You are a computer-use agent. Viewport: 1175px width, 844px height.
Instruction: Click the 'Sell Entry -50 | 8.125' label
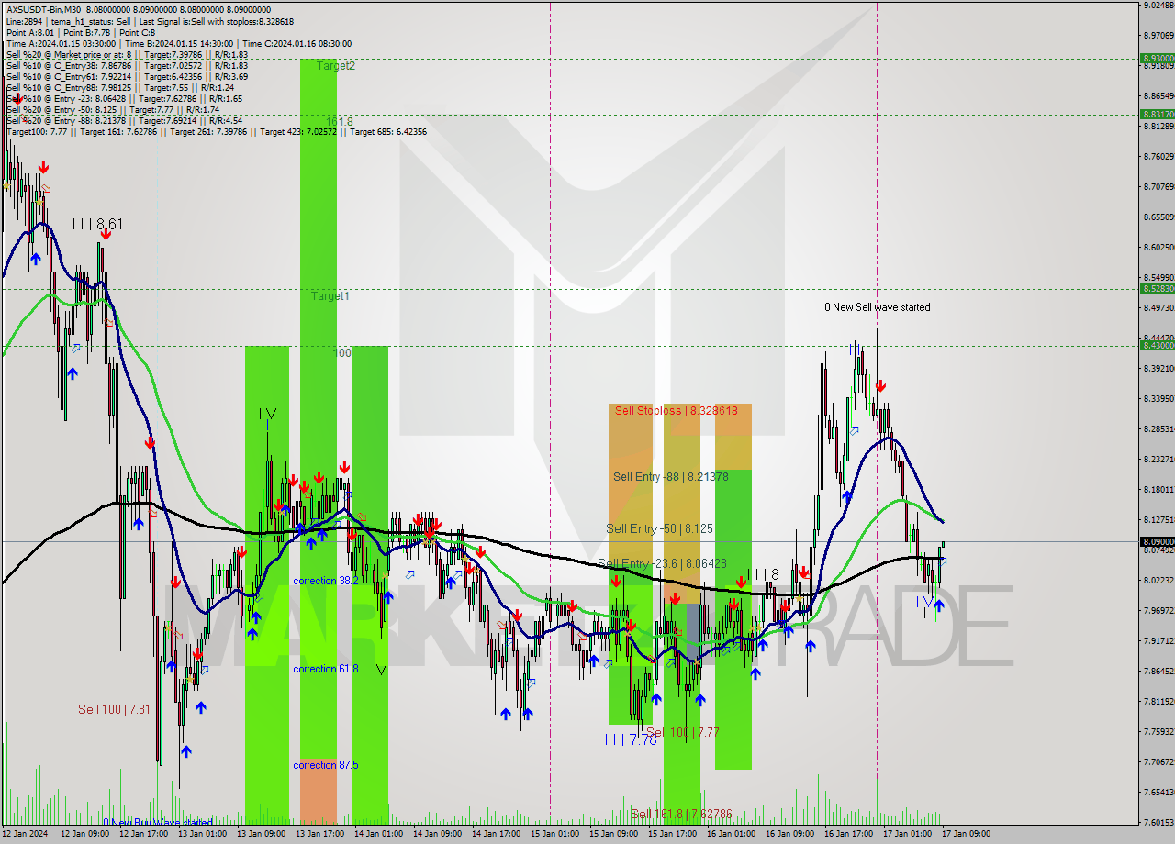(x=659, y=529)
